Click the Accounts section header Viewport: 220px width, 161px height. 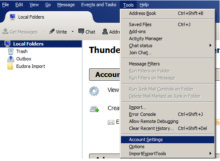pos(104,74)
